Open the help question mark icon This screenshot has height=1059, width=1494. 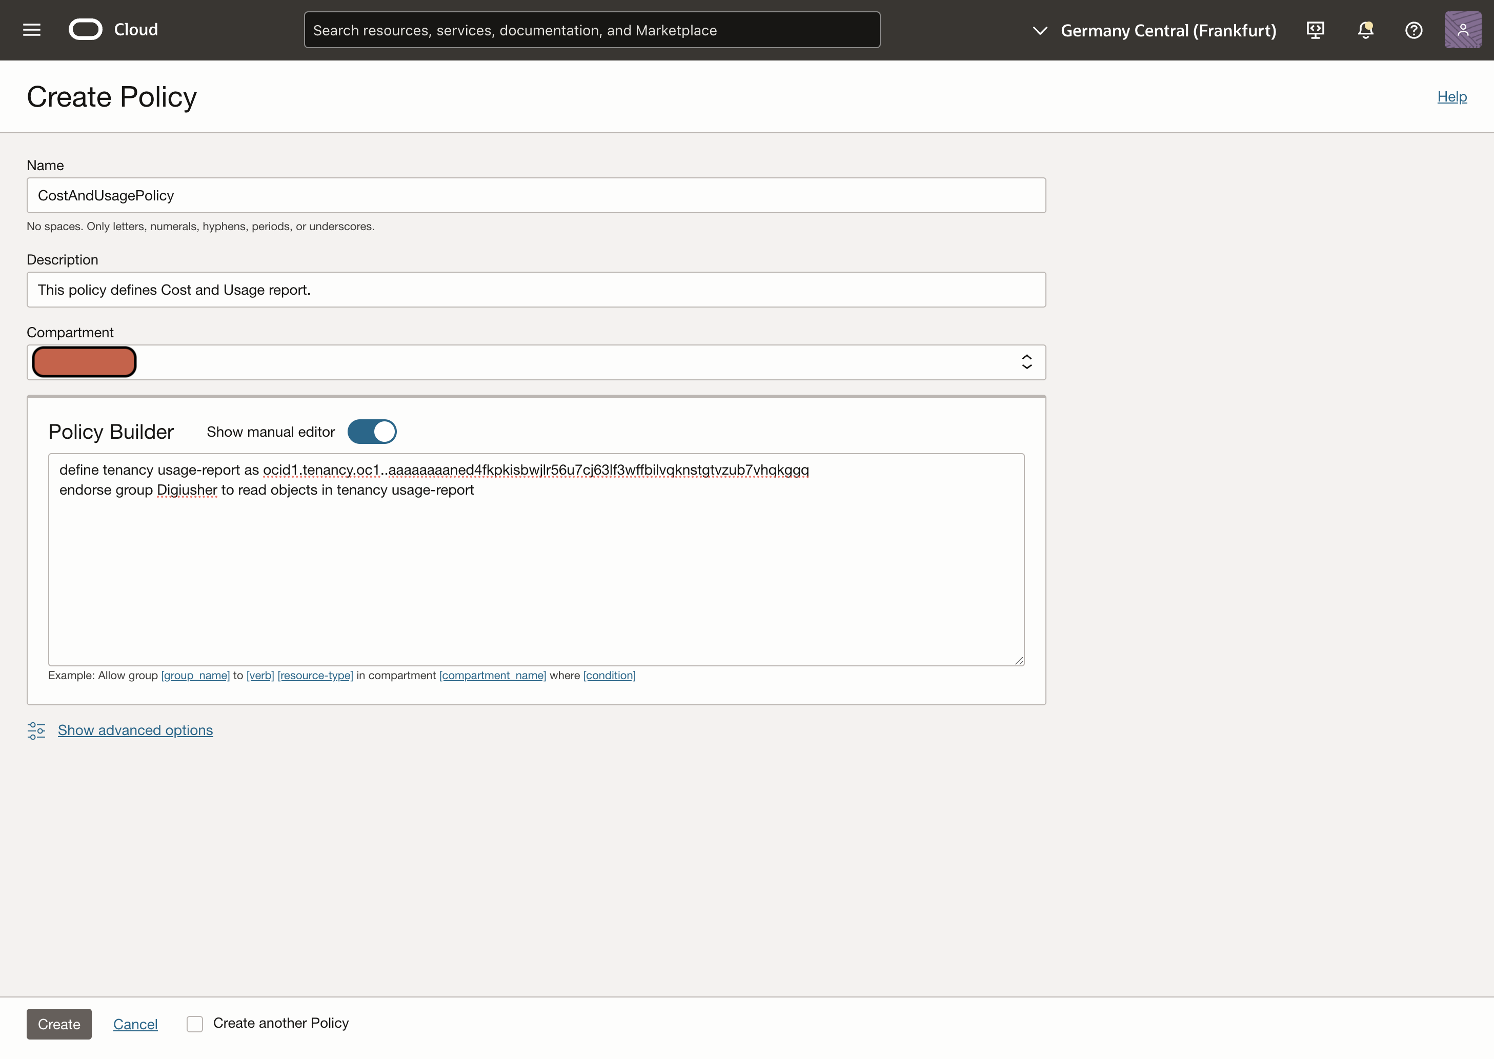click(x=1414, y=30)
